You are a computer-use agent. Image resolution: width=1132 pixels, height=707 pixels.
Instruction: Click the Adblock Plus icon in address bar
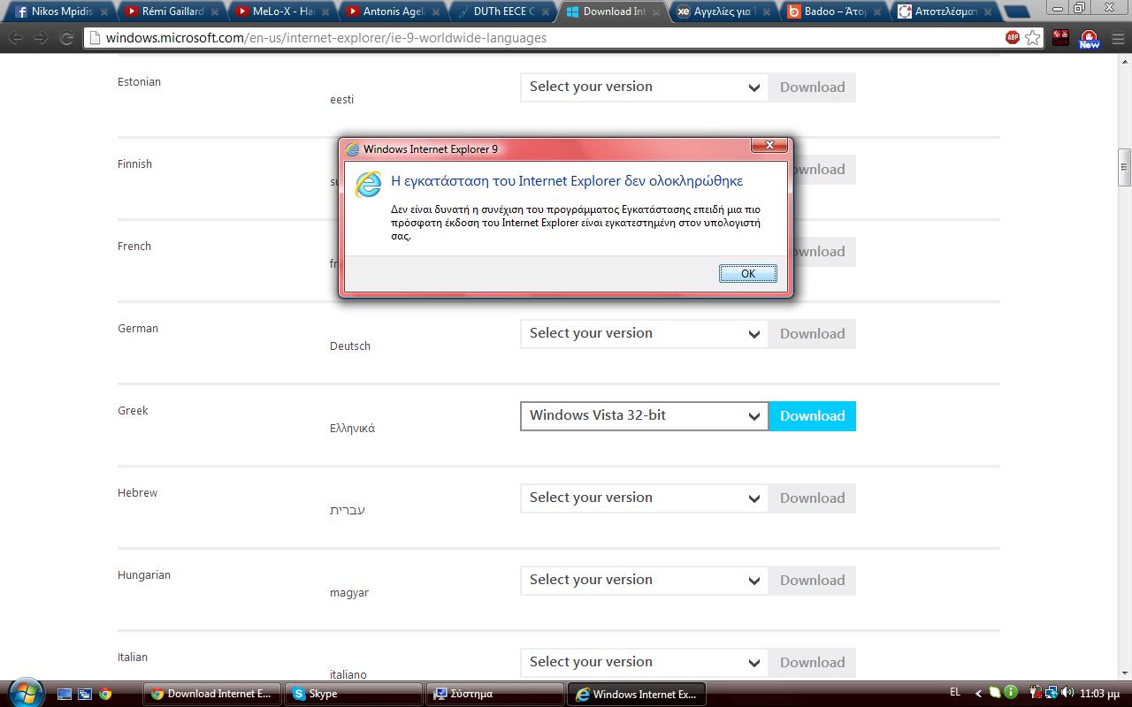click(x=1013, y=38)
